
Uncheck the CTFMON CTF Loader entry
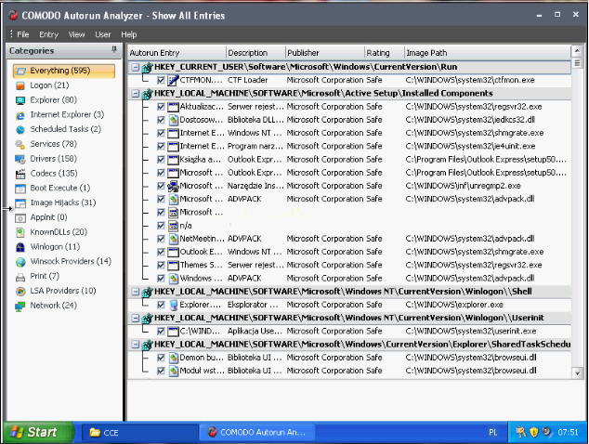point(161,80)
